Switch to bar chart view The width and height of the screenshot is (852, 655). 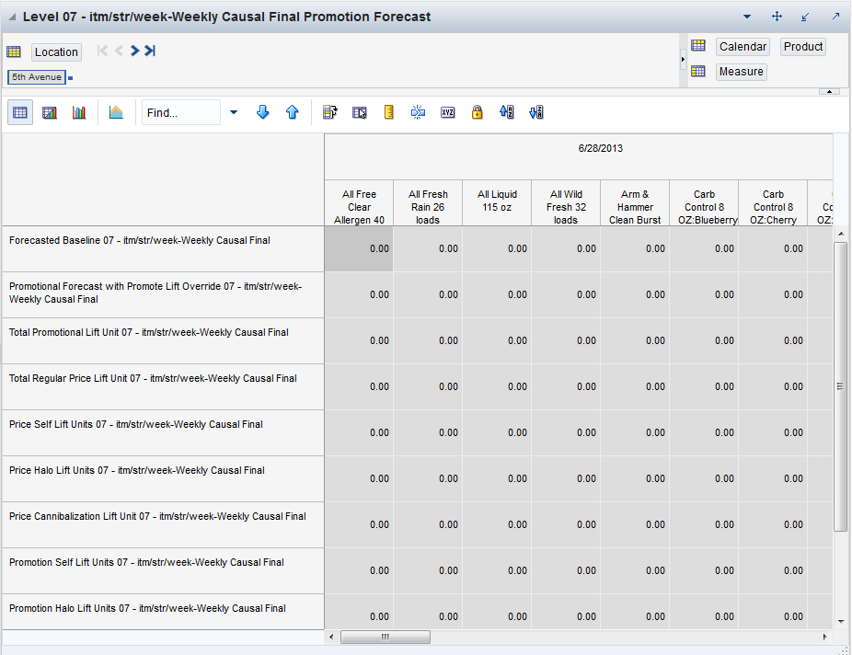(79, 112)
